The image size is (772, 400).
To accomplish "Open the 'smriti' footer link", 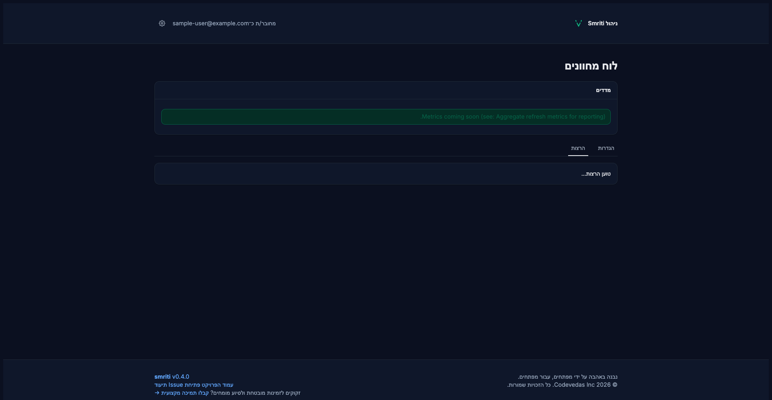I will point(162,377).
